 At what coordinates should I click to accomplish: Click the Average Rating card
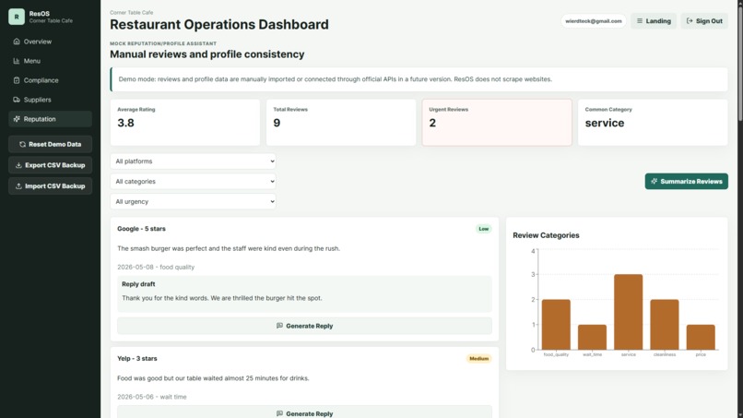pyautogui.click(x=185, y=123)
